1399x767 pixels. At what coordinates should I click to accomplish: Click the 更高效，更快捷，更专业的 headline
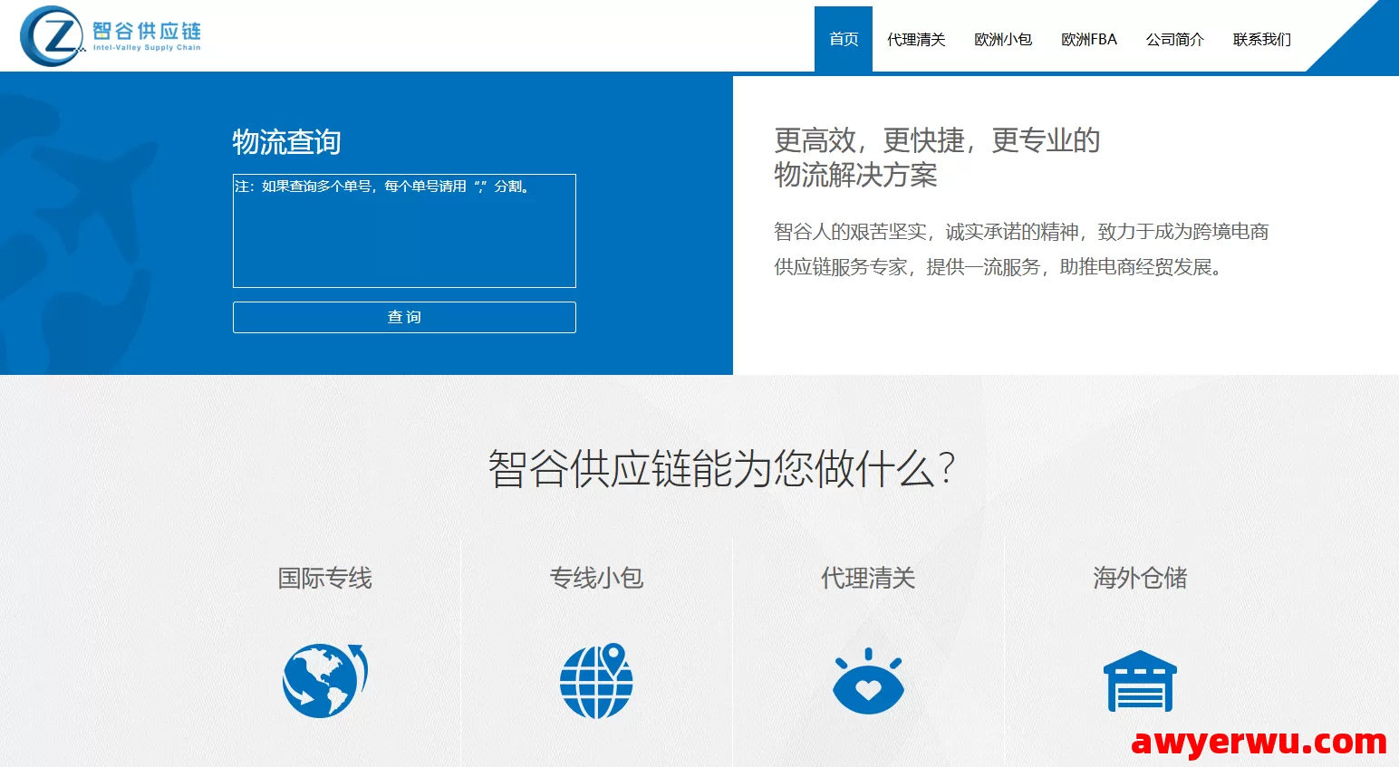tap(937, 140)
